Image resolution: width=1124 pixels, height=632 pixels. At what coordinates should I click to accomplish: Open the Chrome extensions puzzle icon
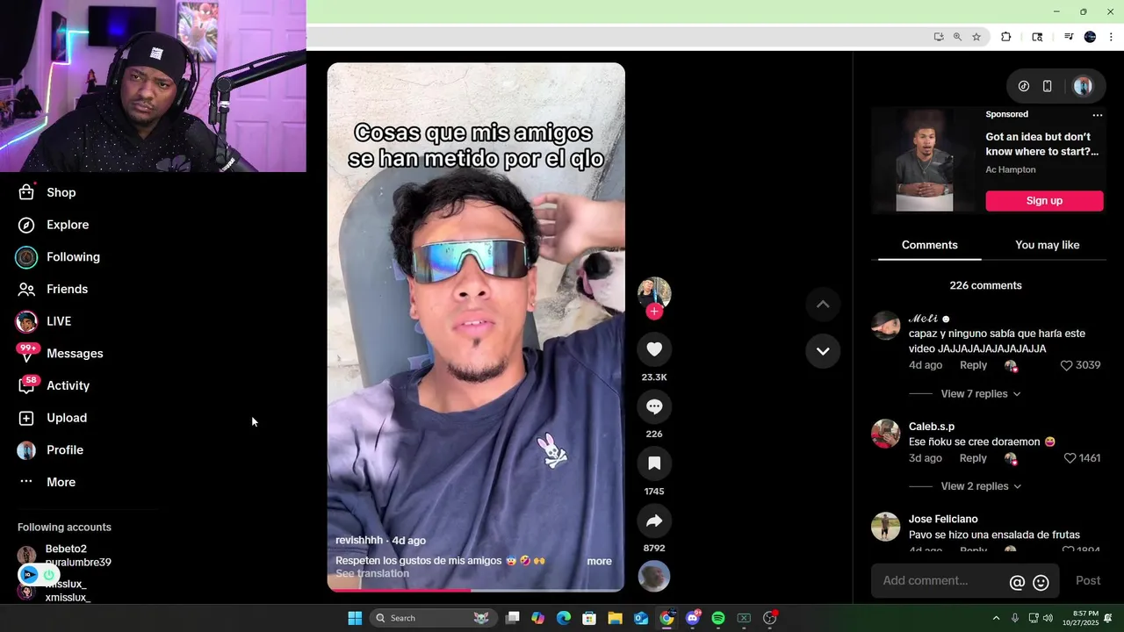(1006, 37)
